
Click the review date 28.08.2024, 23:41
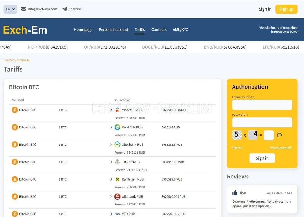[279, 193]
